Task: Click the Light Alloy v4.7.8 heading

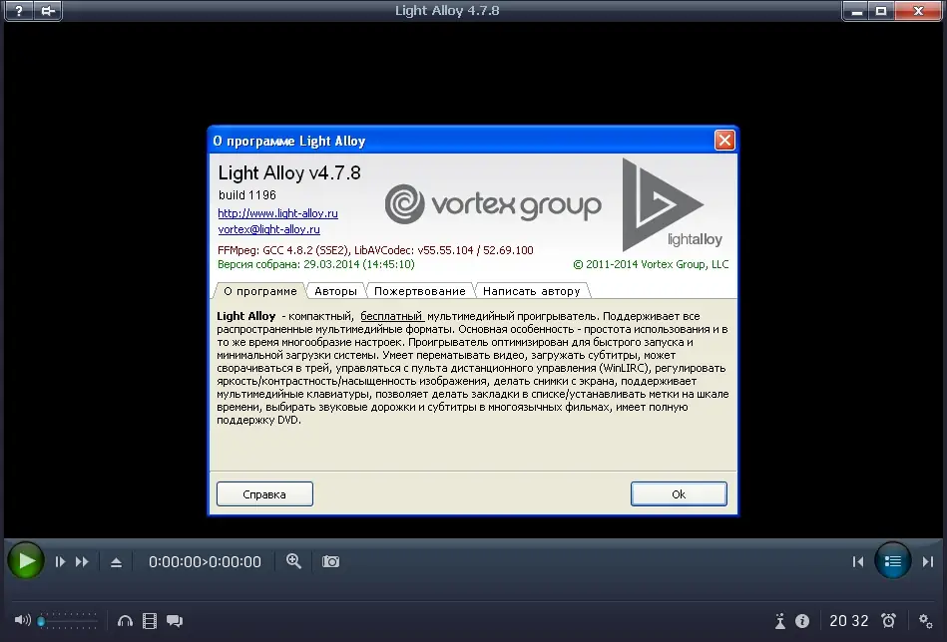Action: point(289,173)
